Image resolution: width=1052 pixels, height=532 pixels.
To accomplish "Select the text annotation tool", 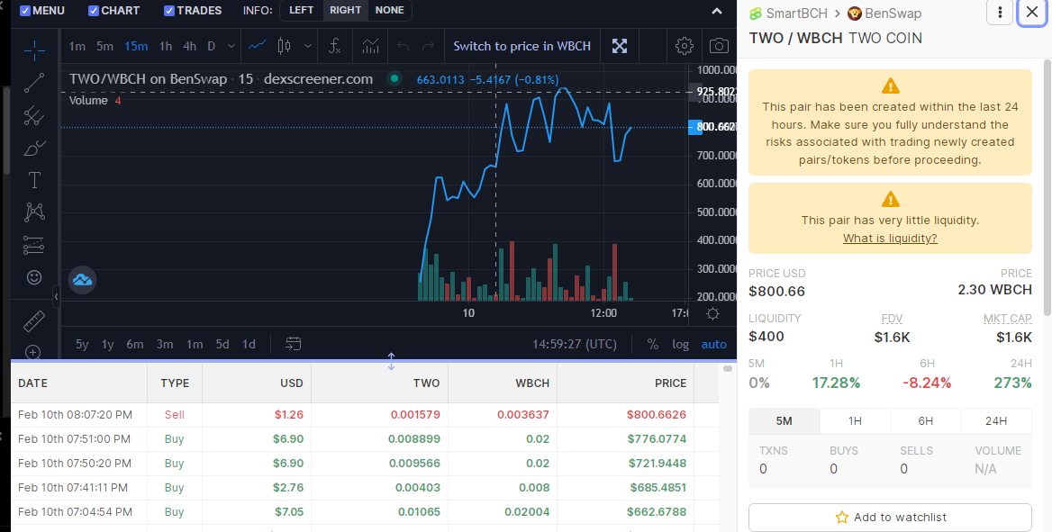I will coord(33,180).
